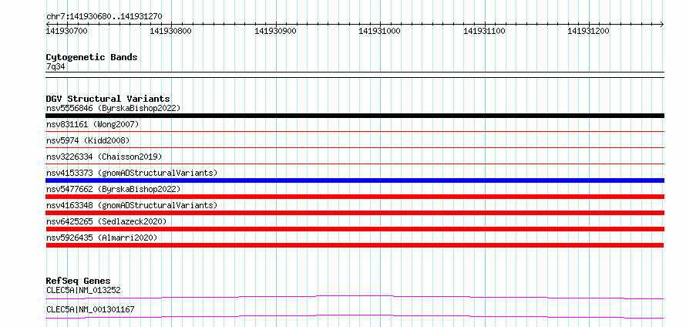Open gene CLEC5A|NM_013252 label

tap(83, 290)
